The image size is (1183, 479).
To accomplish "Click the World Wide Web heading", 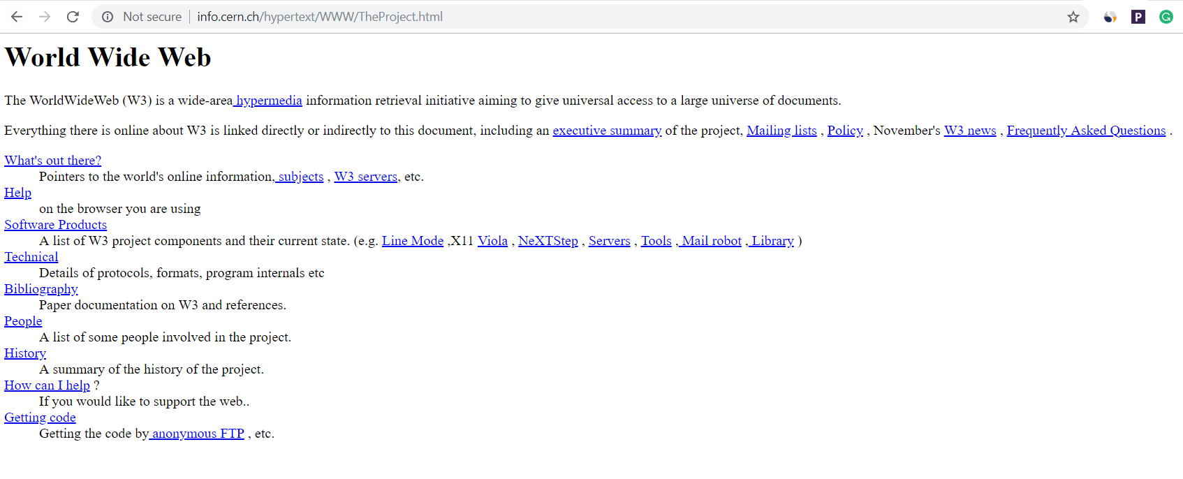I will click(108, 57).
